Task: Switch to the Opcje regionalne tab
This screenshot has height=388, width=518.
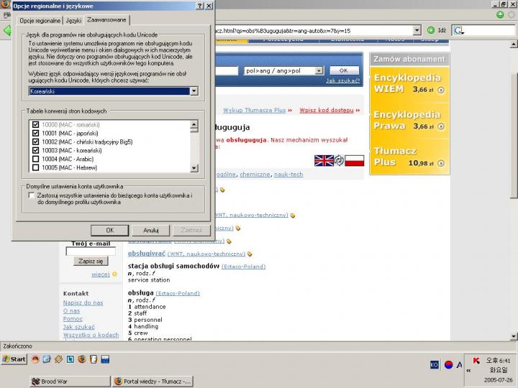Action: point(40,20)
